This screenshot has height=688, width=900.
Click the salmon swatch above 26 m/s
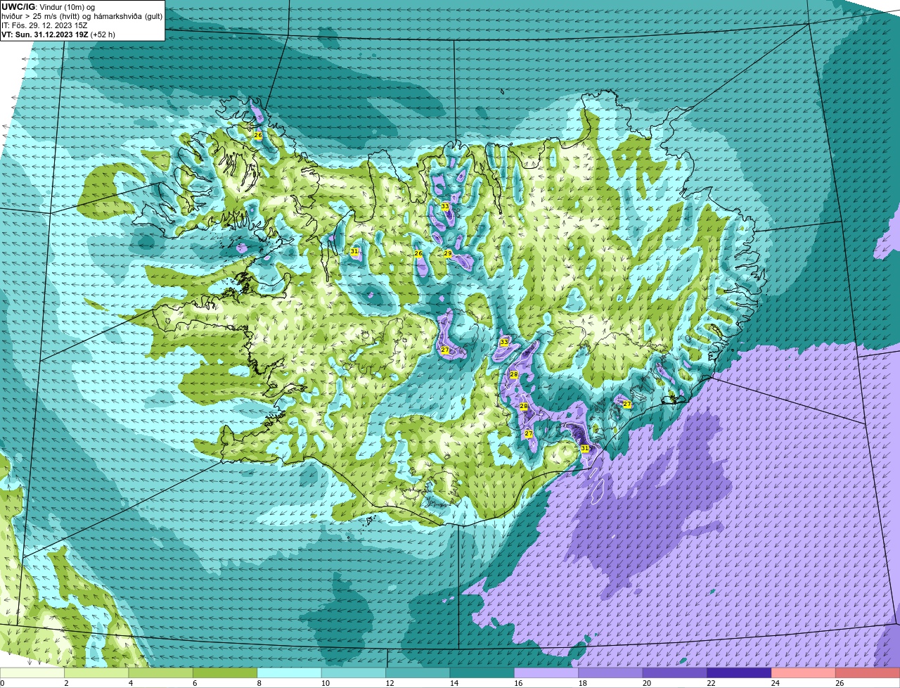pos(868,673)
